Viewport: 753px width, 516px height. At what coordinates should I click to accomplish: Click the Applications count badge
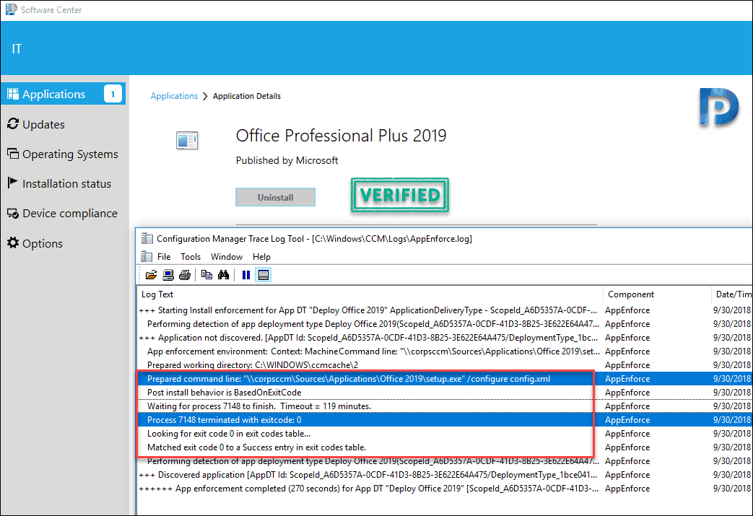coord(113,94)
